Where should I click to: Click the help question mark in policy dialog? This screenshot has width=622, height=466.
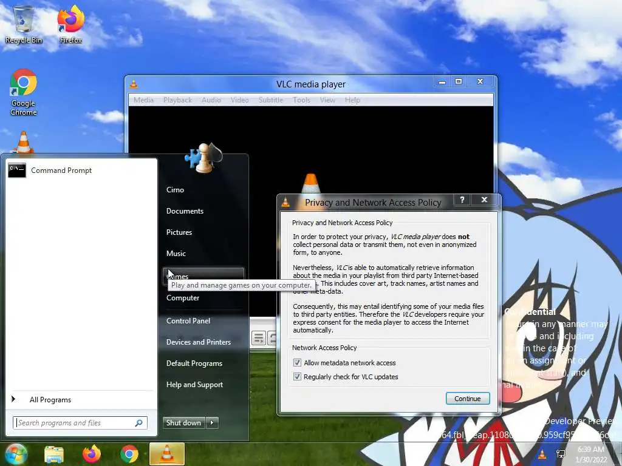coord(462,200)
